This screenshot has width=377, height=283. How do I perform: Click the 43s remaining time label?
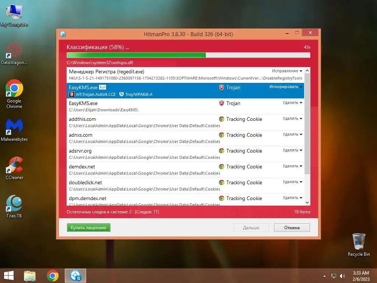click(x=307, y=47)
